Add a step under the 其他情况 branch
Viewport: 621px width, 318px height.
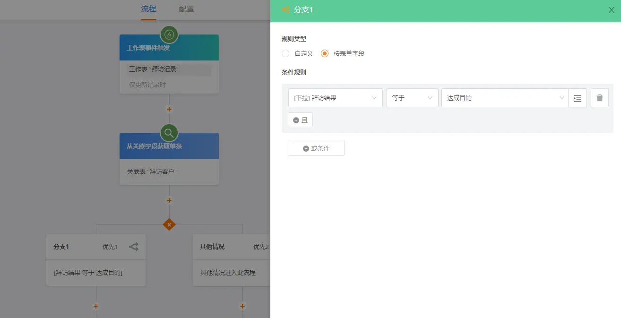coord(242,306)
